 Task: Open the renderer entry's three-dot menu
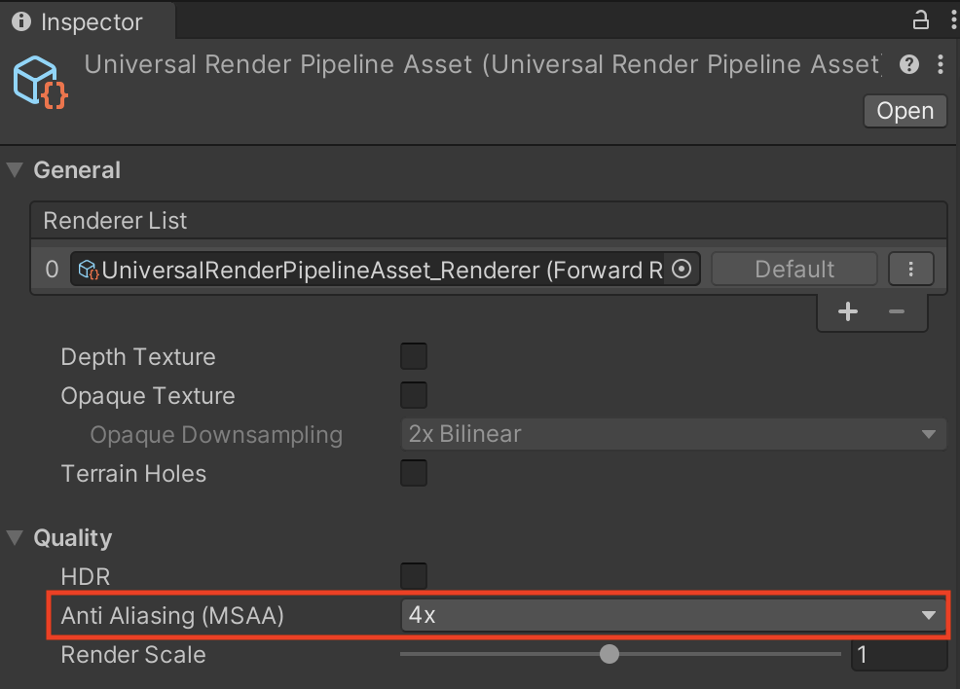[x=911, y=270]
